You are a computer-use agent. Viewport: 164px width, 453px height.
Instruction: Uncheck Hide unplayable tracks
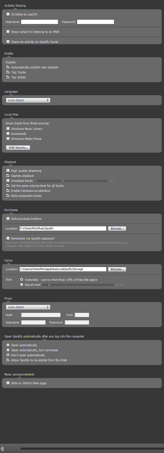(8, 196)
